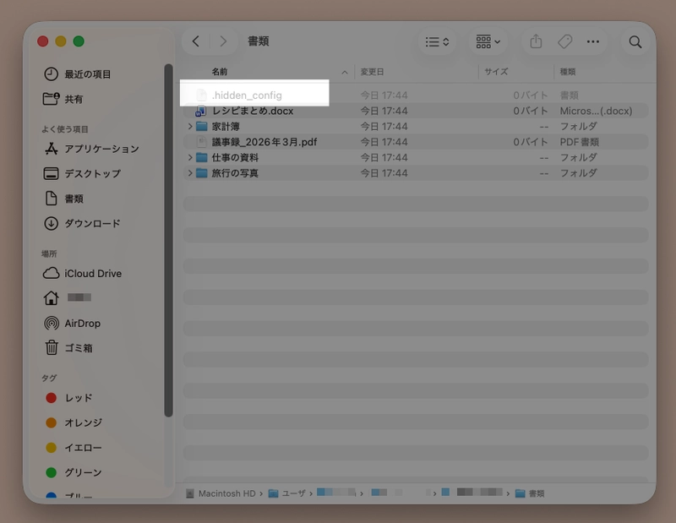This screenshot has height=523, width=676.
Task: Open the More actions (…) toolbar icon
Action: click(592, 41)
